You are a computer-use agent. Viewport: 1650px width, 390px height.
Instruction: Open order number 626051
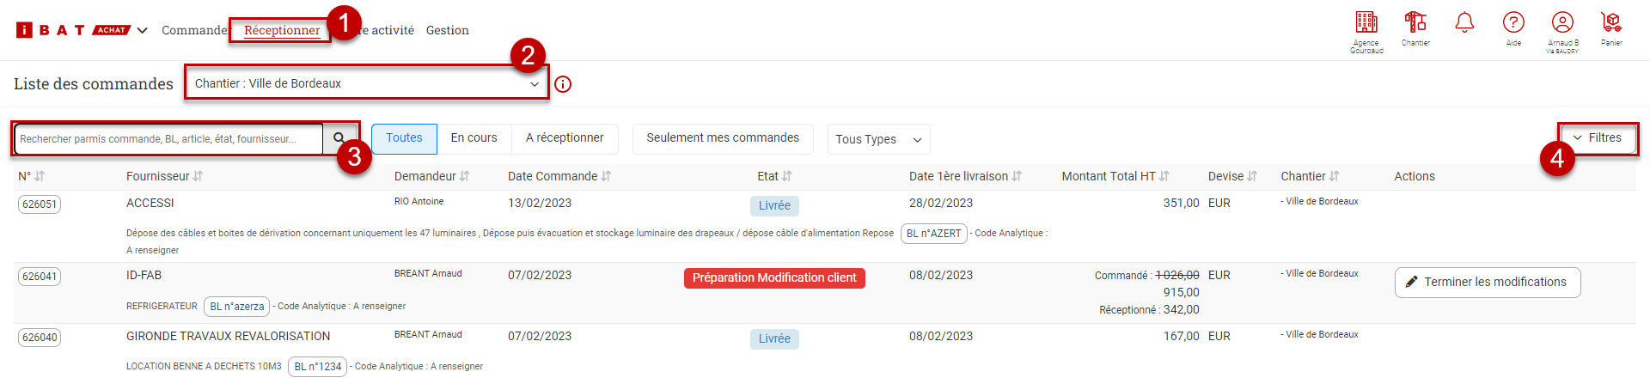click(x=40, y=204)
